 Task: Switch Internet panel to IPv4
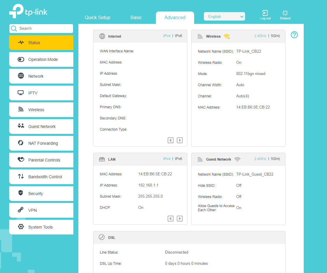pos(167,36)
